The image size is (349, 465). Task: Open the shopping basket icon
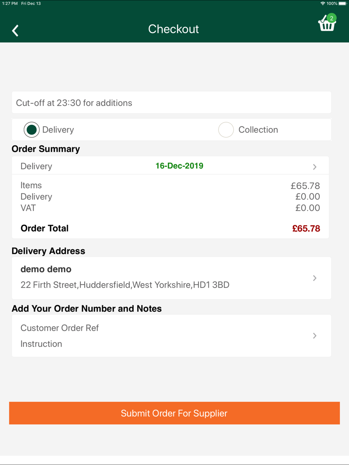[327, 24]
